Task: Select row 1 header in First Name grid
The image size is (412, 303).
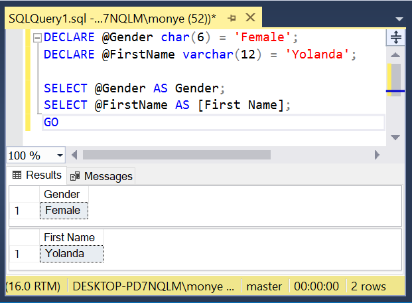Action: (x=25, y=254)
